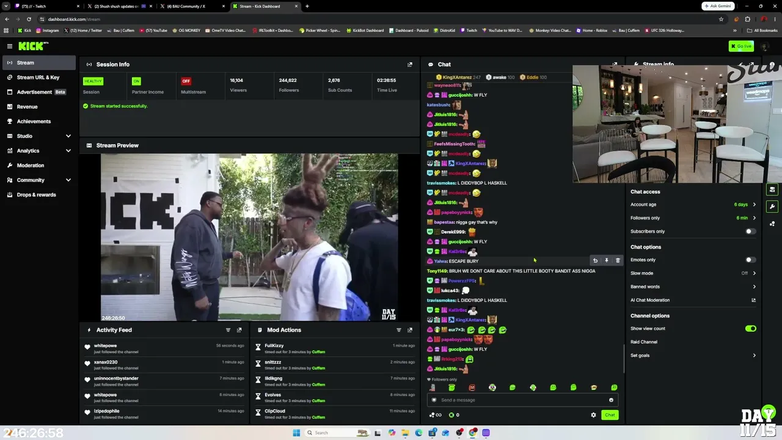Viewport: 782px width, 440px height.
Task: Click the username FullKizzy in Mod Actions
Action: [274, 346]
